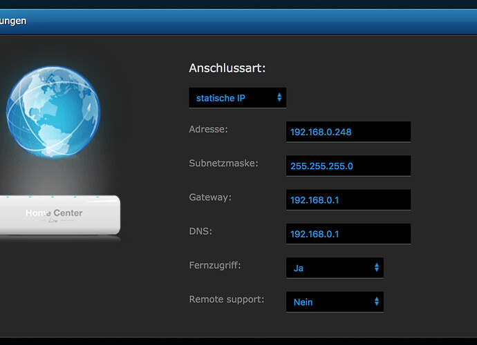This screenshot has width=477, height=345.
Task: Click the DNS label
Action: click(x=200, y=231)
